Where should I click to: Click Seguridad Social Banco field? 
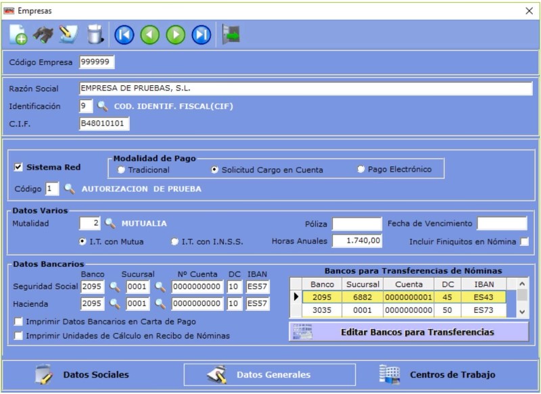93,287
